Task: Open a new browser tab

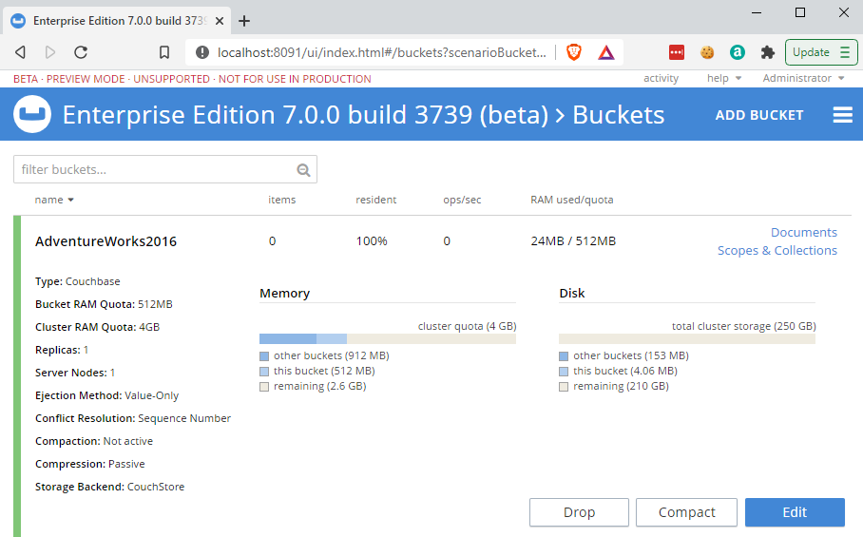Action: pyautogui.click(x=244, y=21)
